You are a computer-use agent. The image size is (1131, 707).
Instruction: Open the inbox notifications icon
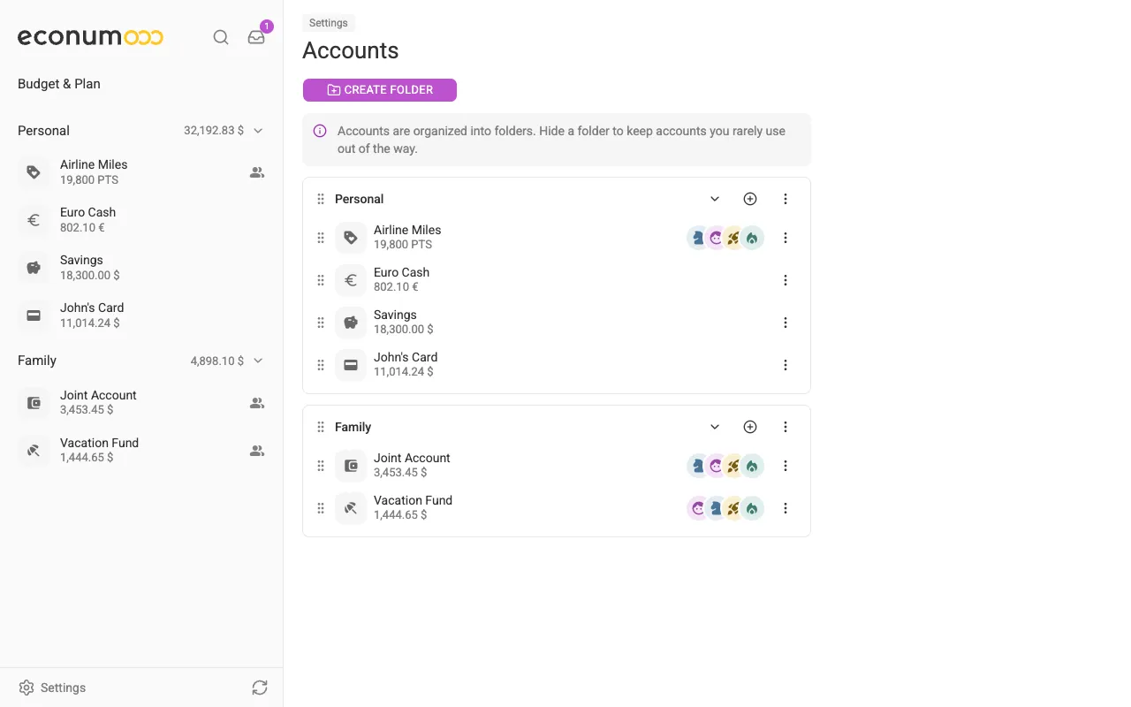[256, 37]
